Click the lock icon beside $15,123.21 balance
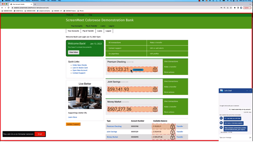The height and width of the screenshot is (142, 253). coord(155,69)
